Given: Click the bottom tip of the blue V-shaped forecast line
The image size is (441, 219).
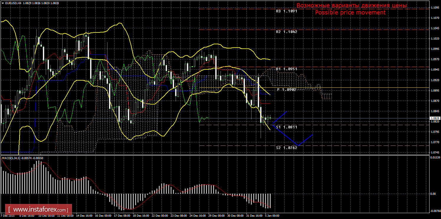Looking at the screenshot, I should [x=298, y=146].
